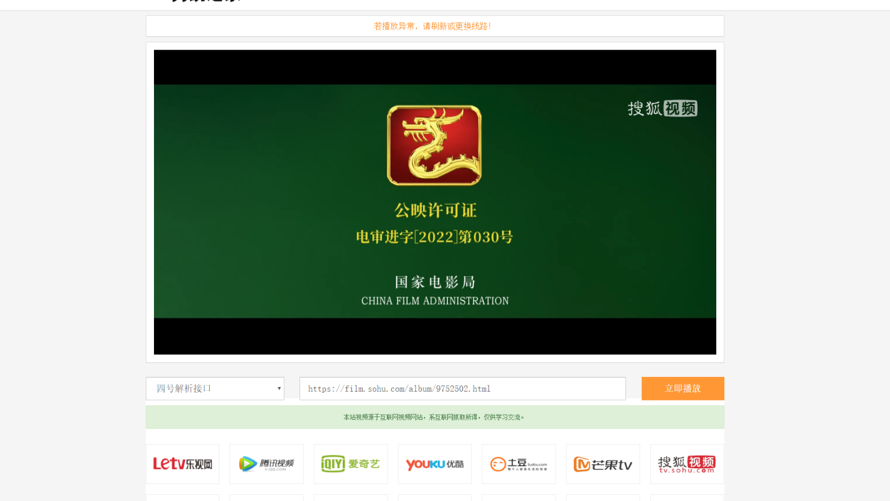Open the Letv 乐视网 logo tile
This screenshot has width=890, height=501.
click(183, 464)
